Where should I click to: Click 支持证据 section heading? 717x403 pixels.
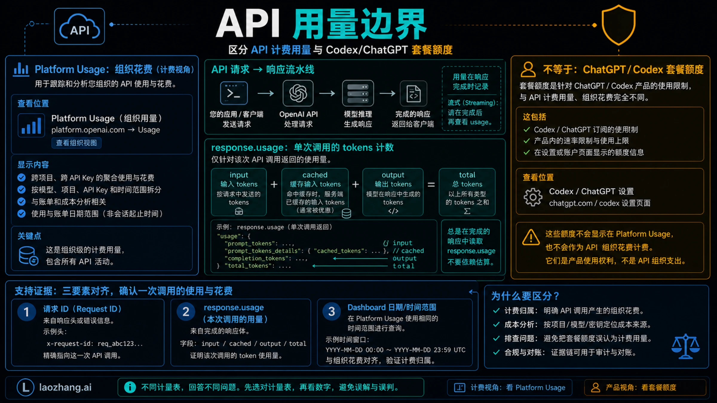pos(123,291)
